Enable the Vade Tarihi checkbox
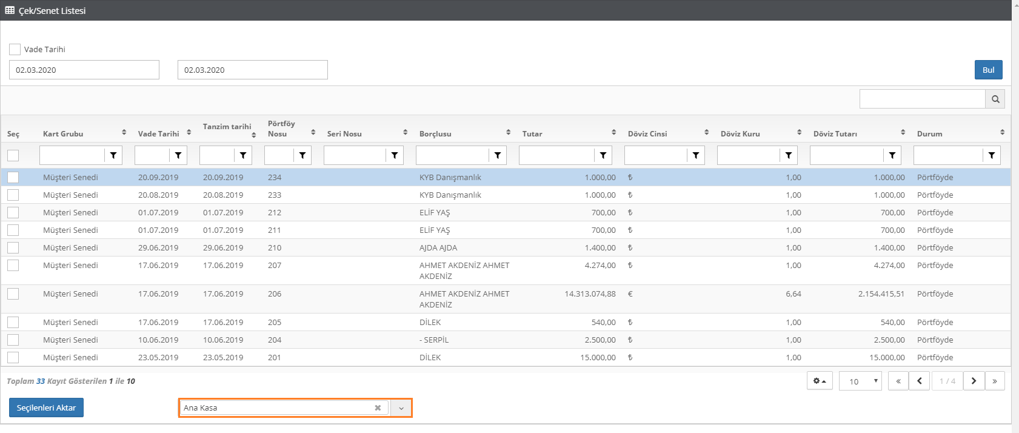The height and width of the screenshot is (433, 1019). (15, 49)
